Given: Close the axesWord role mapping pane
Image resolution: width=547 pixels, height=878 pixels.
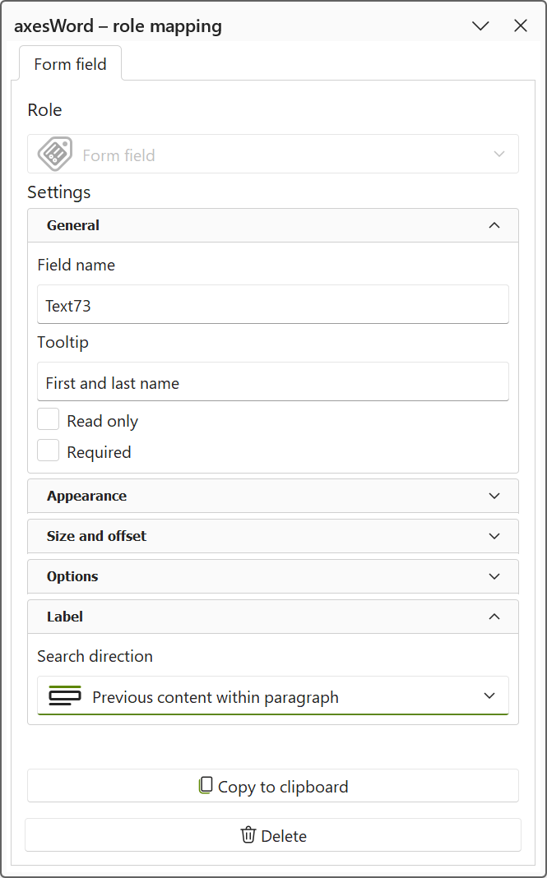Looking at the screenshot, I should 521,25.
